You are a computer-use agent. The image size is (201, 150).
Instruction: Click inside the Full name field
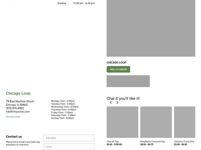pos(69,138)
